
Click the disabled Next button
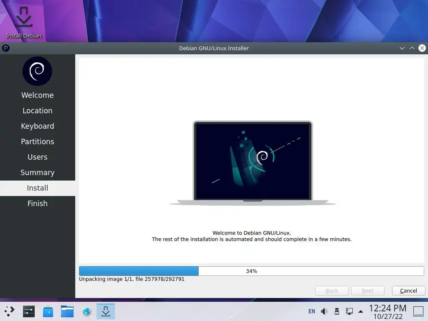tap(368, 291)
